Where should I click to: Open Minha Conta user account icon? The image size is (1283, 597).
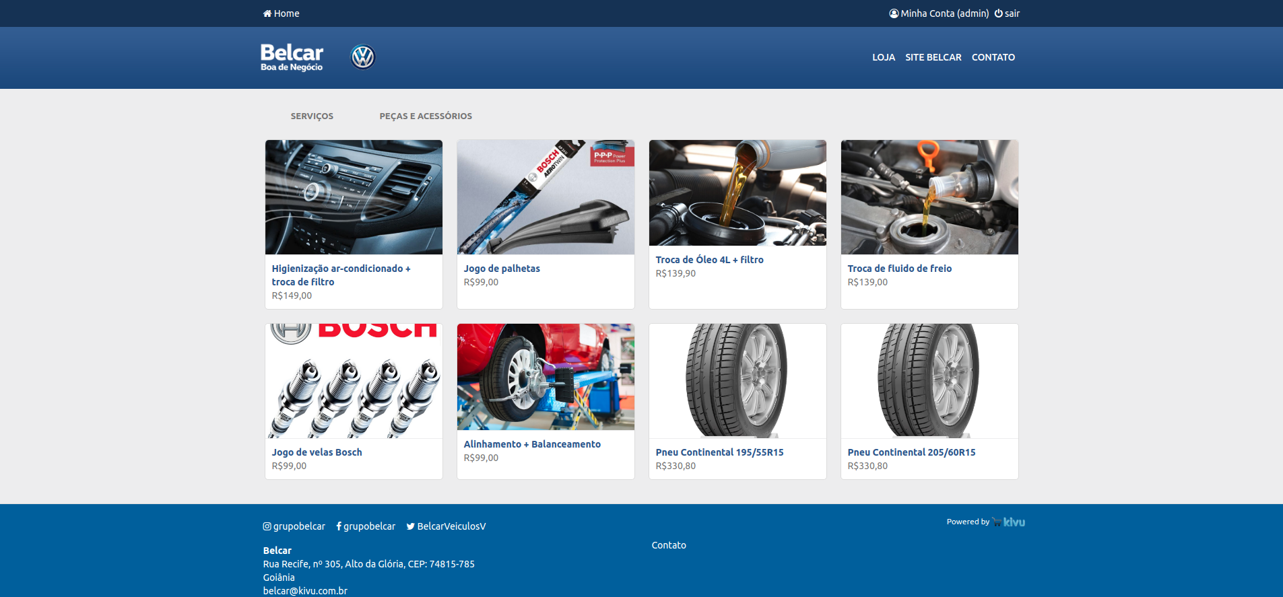[x=894, y=13]
